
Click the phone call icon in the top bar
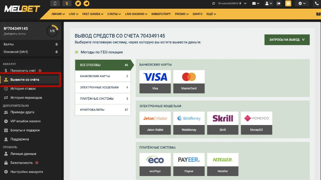point(317,4)
